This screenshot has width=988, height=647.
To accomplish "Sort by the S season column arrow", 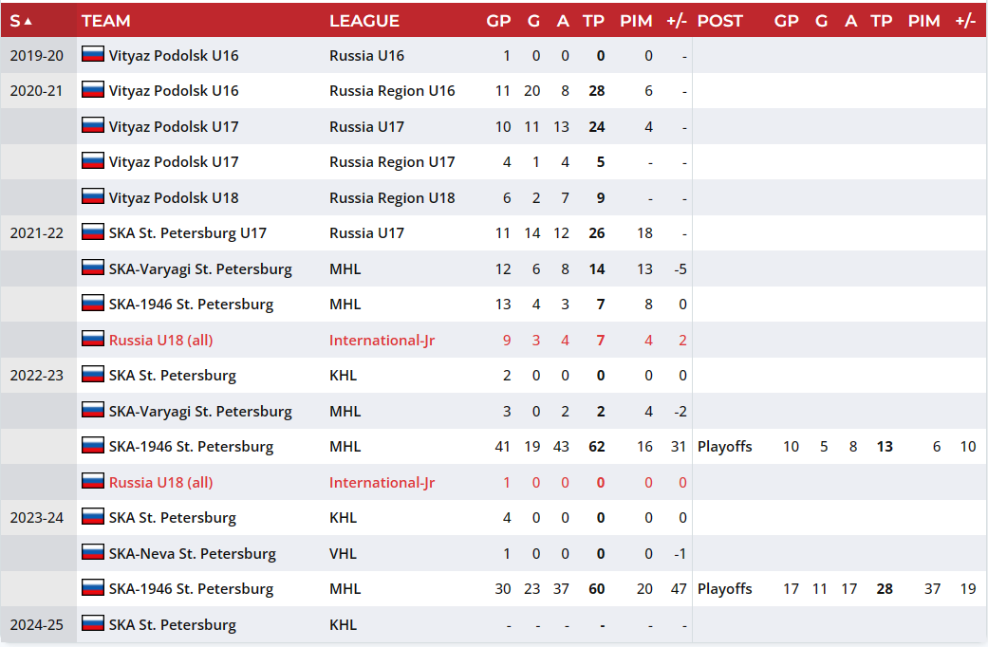I will click(x=28, y=21).
